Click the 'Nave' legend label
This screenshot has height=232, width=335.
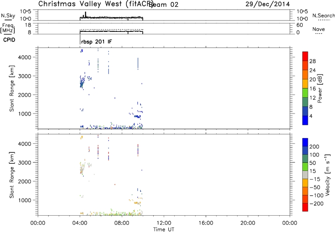[x=319, y=29]
